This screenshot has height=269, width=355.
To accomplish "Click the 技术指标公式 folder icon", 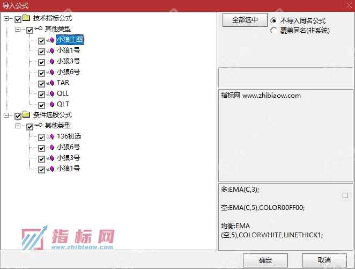I will tap(26, 18).
